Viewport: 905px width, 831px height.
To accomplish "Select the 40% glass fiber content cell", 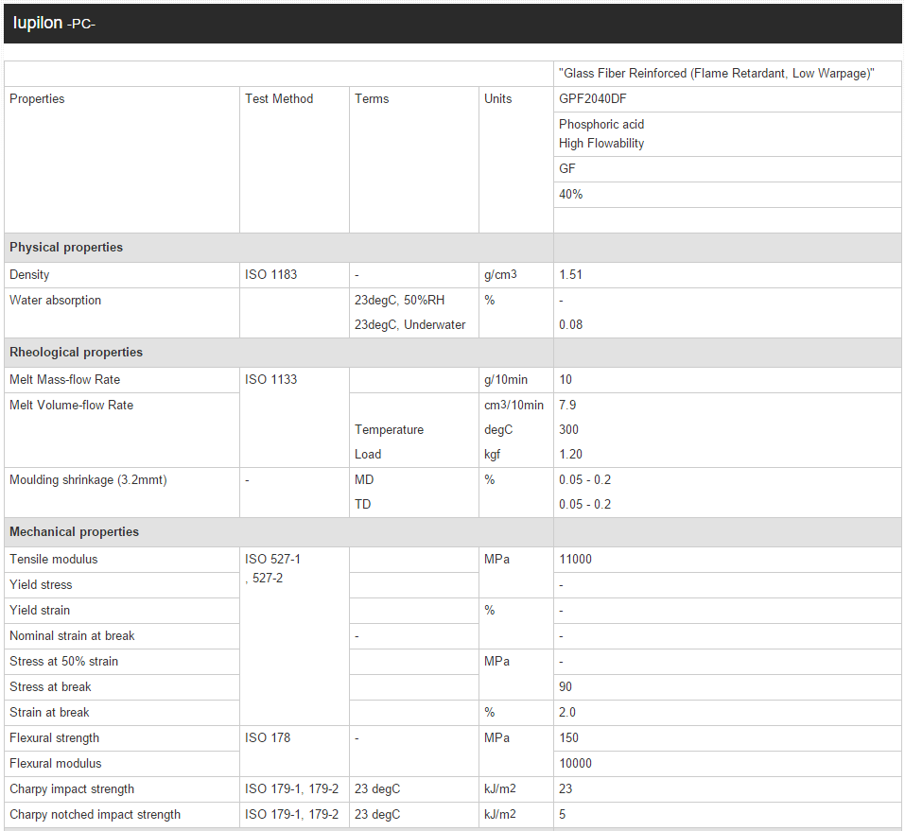I will [570, 194].
